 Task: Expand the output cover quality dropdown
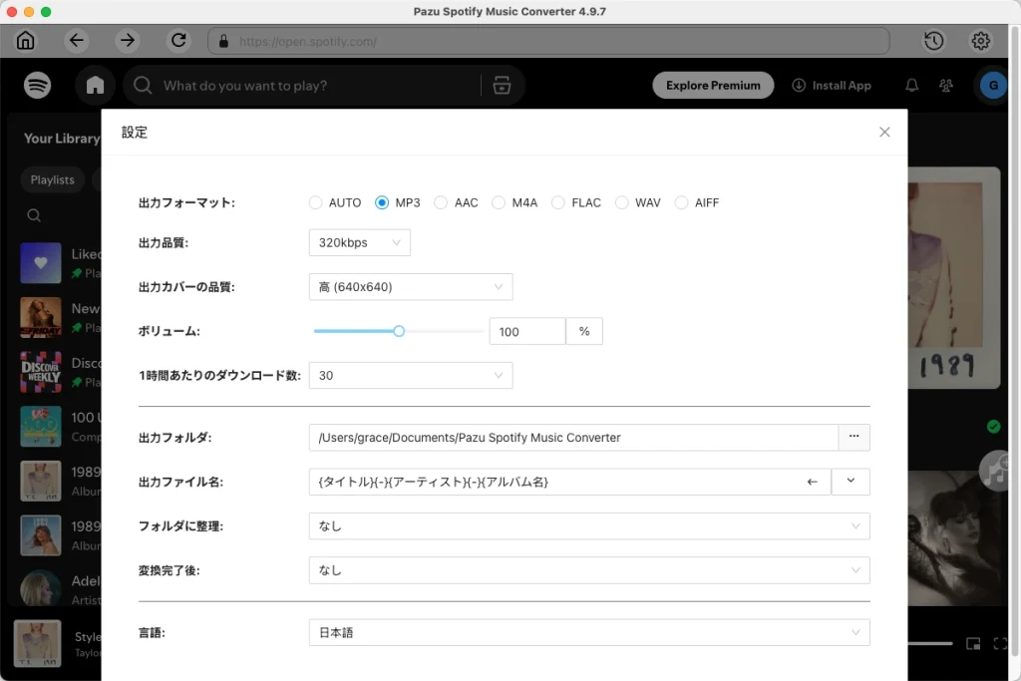410,286
